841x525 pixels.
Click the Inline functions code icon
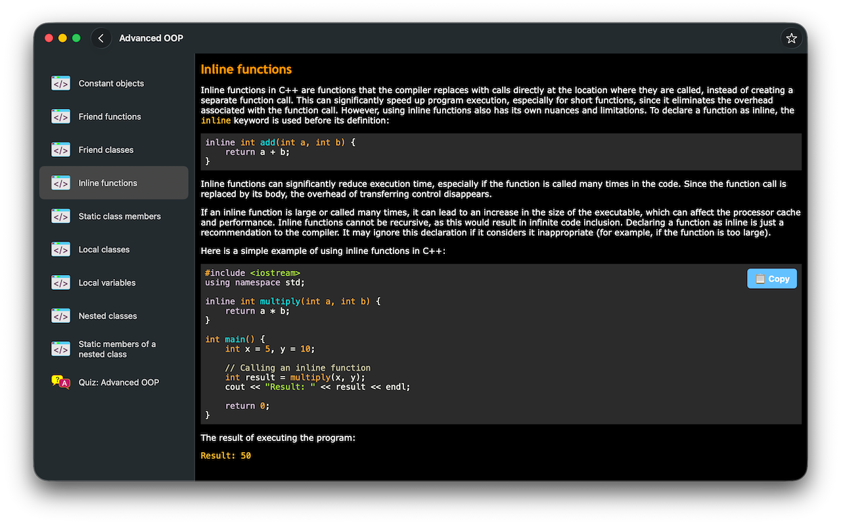(60, 183)
